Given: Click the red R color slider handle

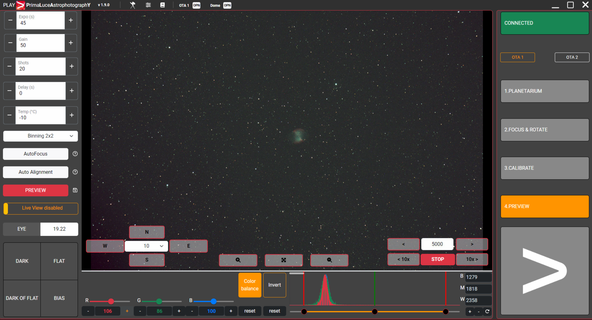Looking at the screenshot, I should point(111,301).
